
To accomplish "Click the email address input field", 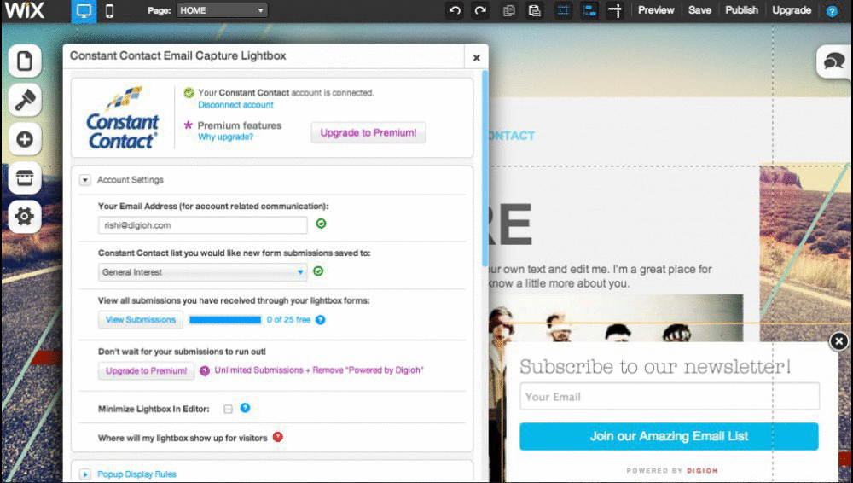I will (x=202, y=225).
